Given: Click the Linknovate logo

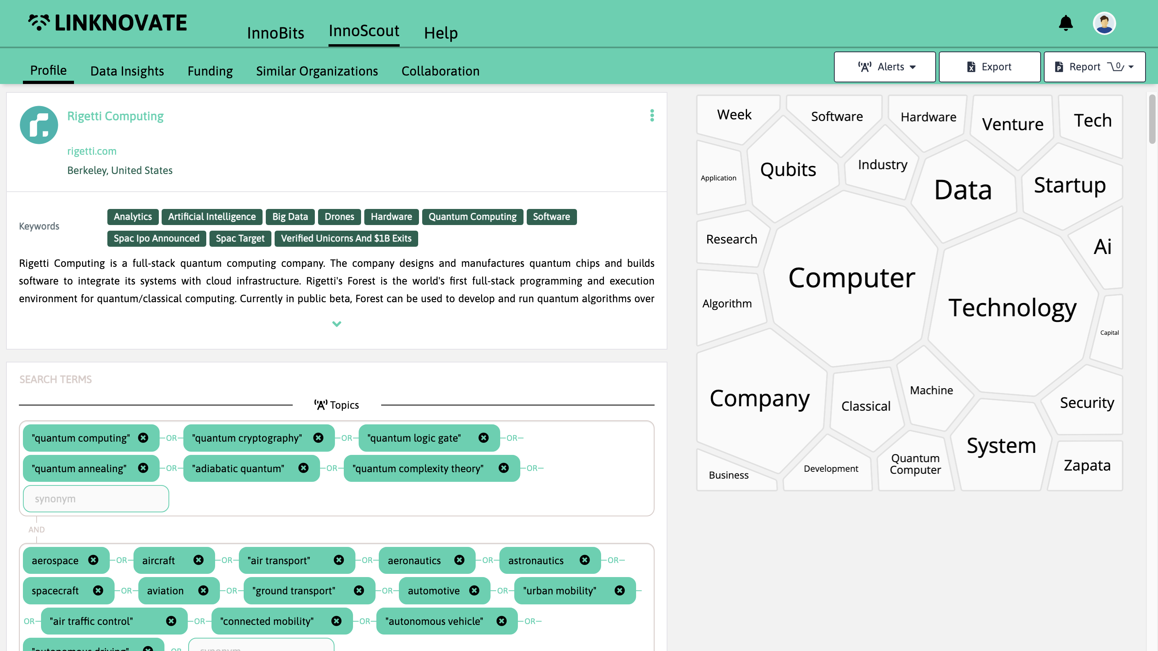Looking at the screenshot, I should point(107,23).
